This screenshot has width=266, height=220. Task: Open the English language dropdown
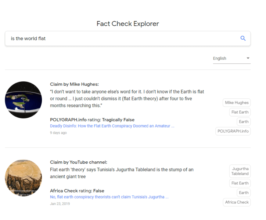[x=229, y=58]
